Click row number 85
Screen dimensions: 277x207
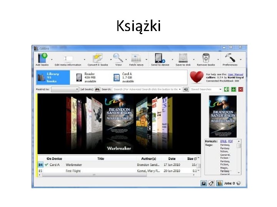pos(40,171)
